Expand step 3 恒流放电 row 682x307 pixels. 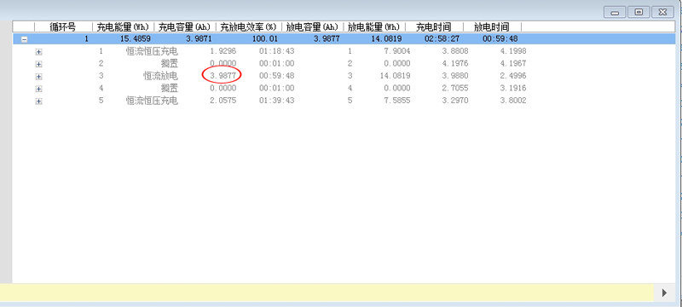tap(38, 77)
